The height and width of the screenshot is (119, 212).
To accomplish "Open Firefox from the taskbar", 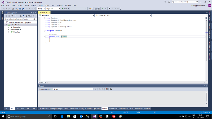I will pyautogui.click(x=101, y=116).
